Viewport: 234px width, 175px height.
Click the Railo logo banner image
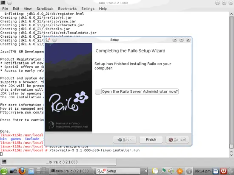68,87
